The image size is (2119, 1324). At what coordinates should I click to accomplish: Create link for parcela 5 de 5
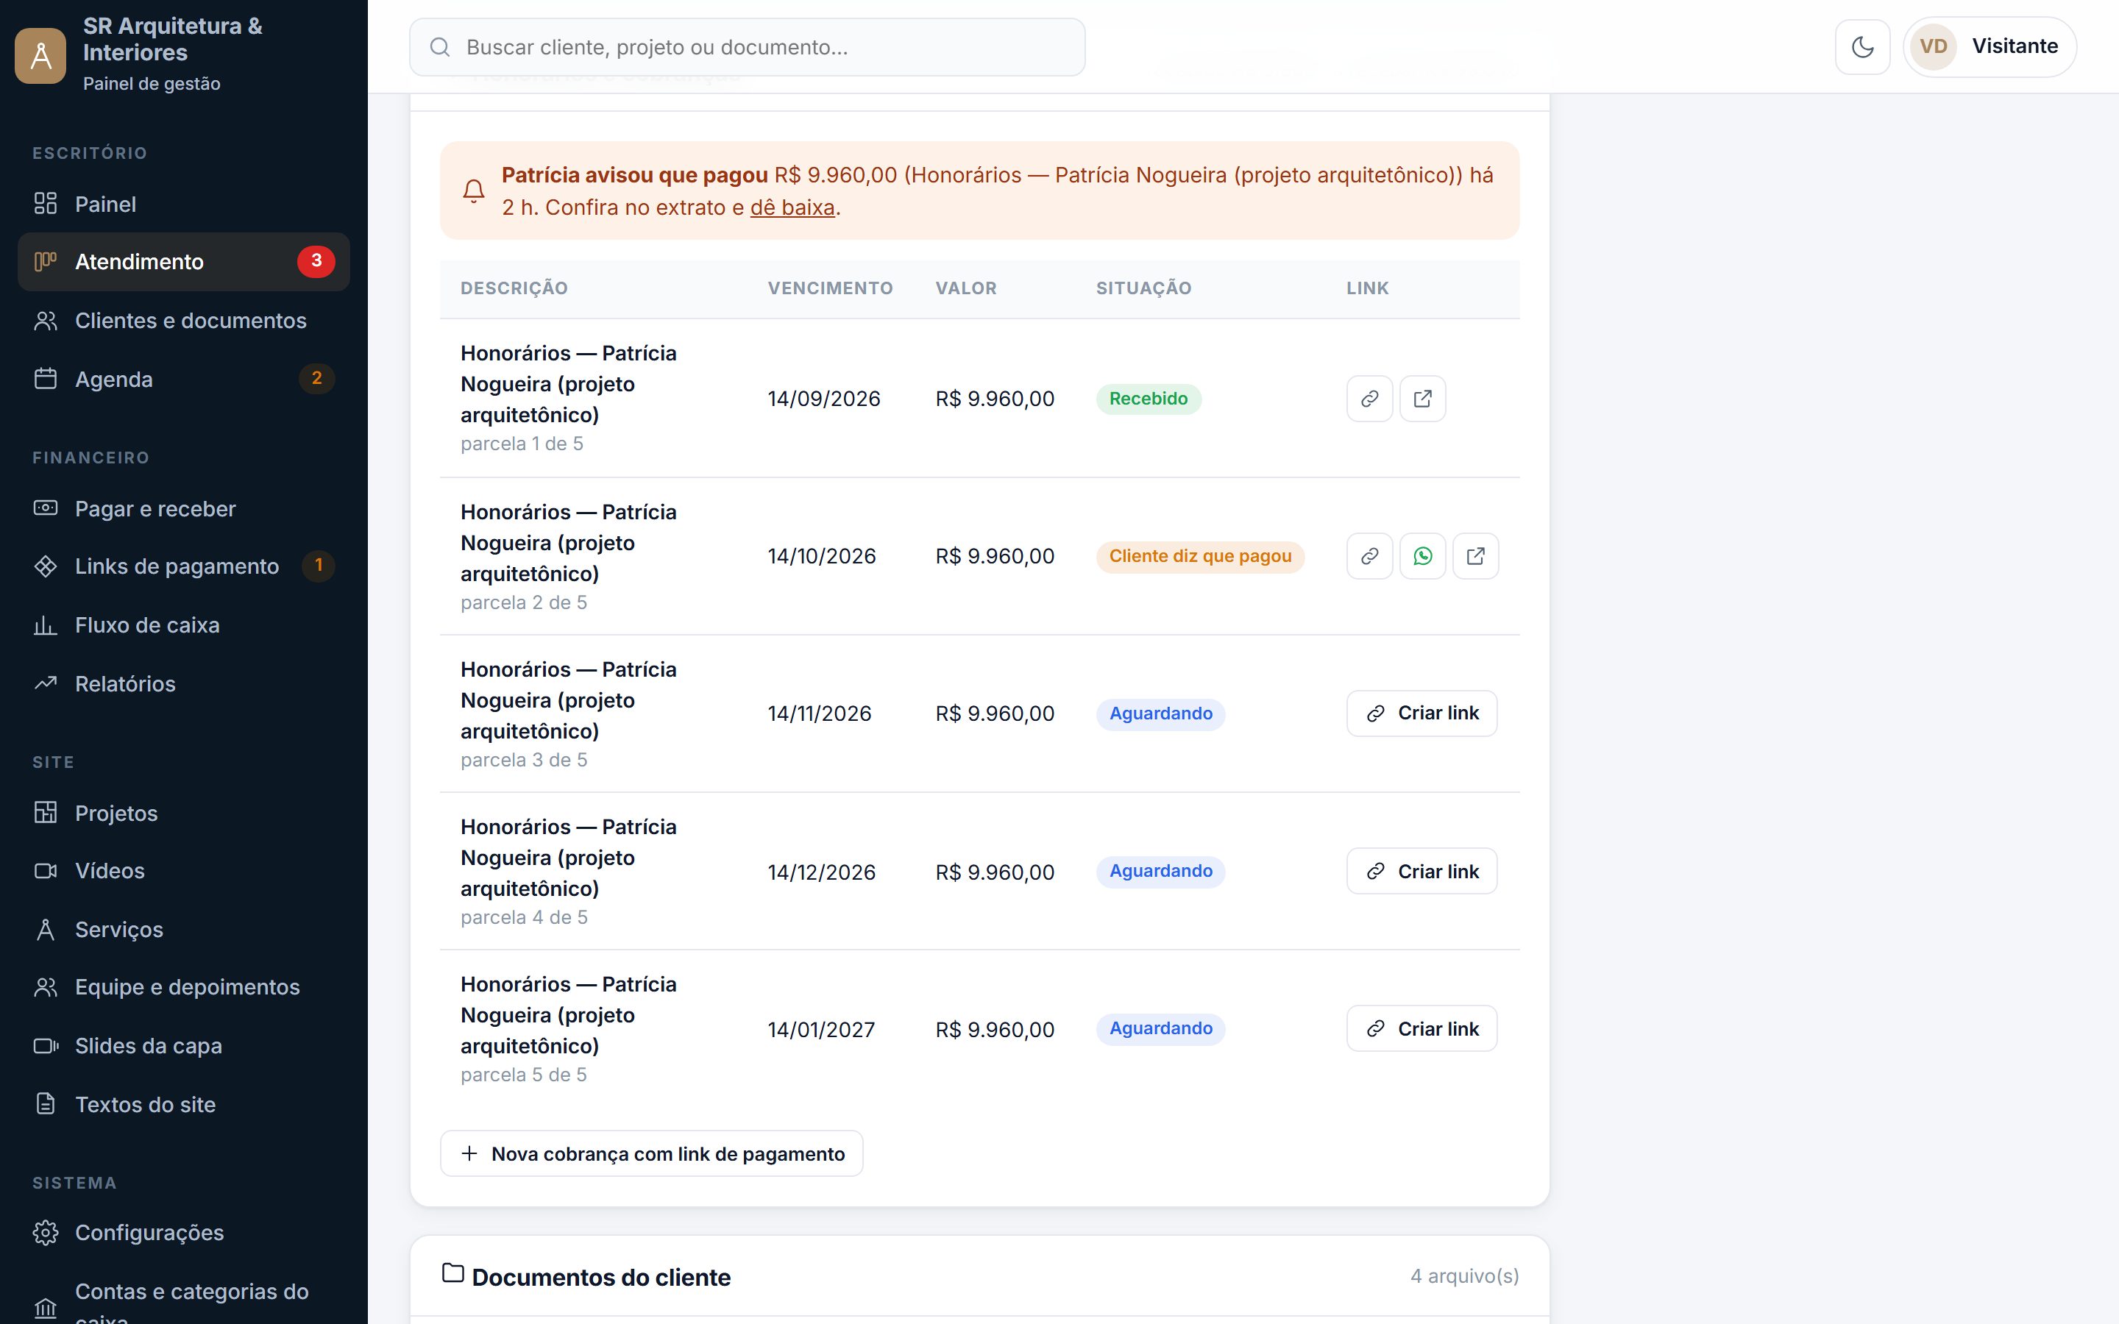[1422, 1029]
